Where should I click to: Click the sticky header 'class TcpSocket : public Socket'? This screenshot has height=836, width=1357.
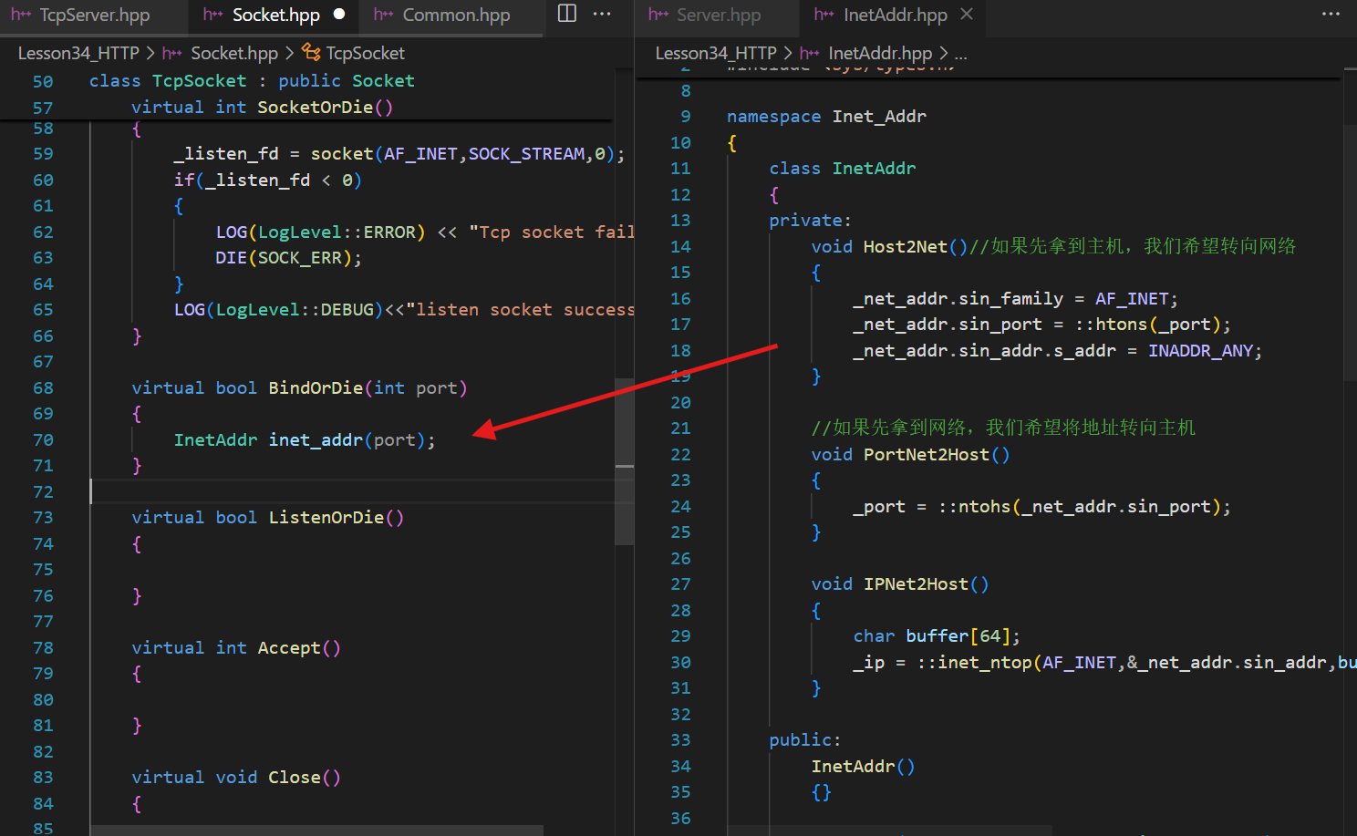pyautogui.click(x=252, y=81)
